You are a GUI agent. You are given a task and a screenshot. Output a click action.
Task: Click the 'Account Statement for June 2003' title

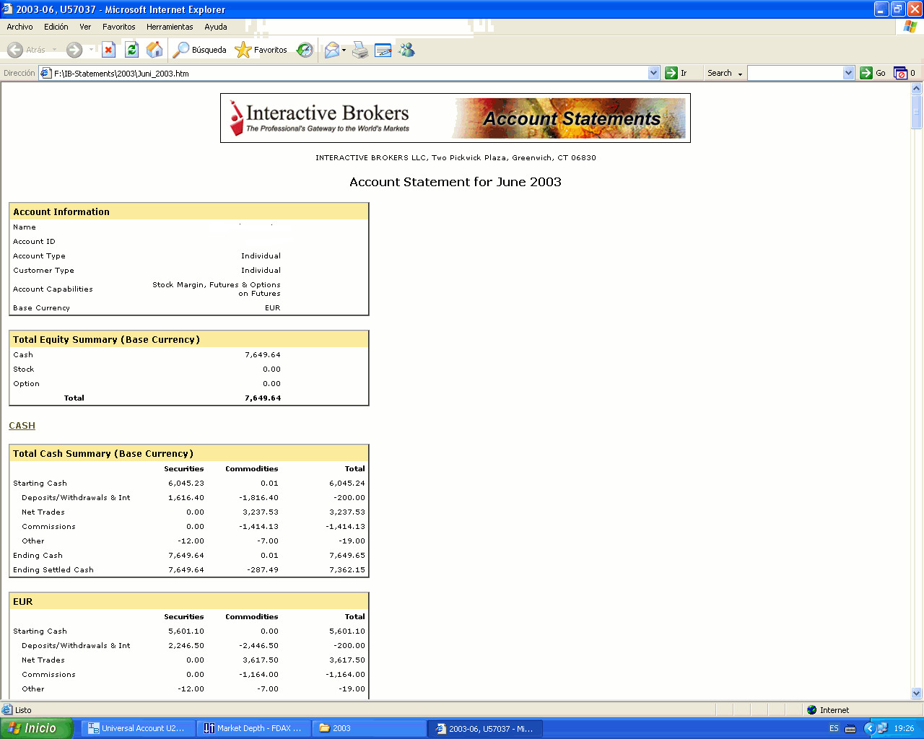coord(456,182)
